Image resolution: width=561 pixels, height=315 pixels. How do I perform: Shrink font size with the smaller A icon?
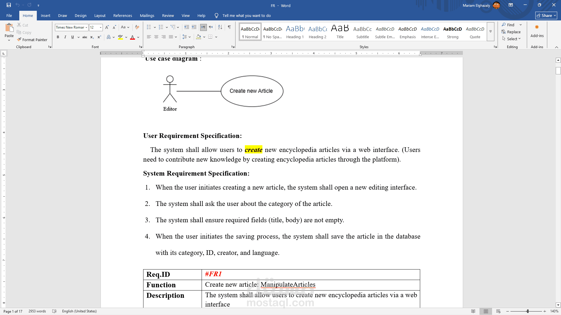click(x=114, y=27)
